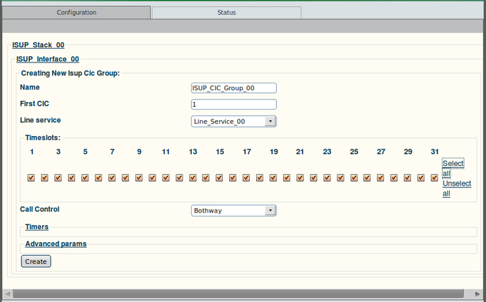Screen dimensions: 486x302
Task: Toggle the timeslot 23 checkbox
Action: pos(327,178)
